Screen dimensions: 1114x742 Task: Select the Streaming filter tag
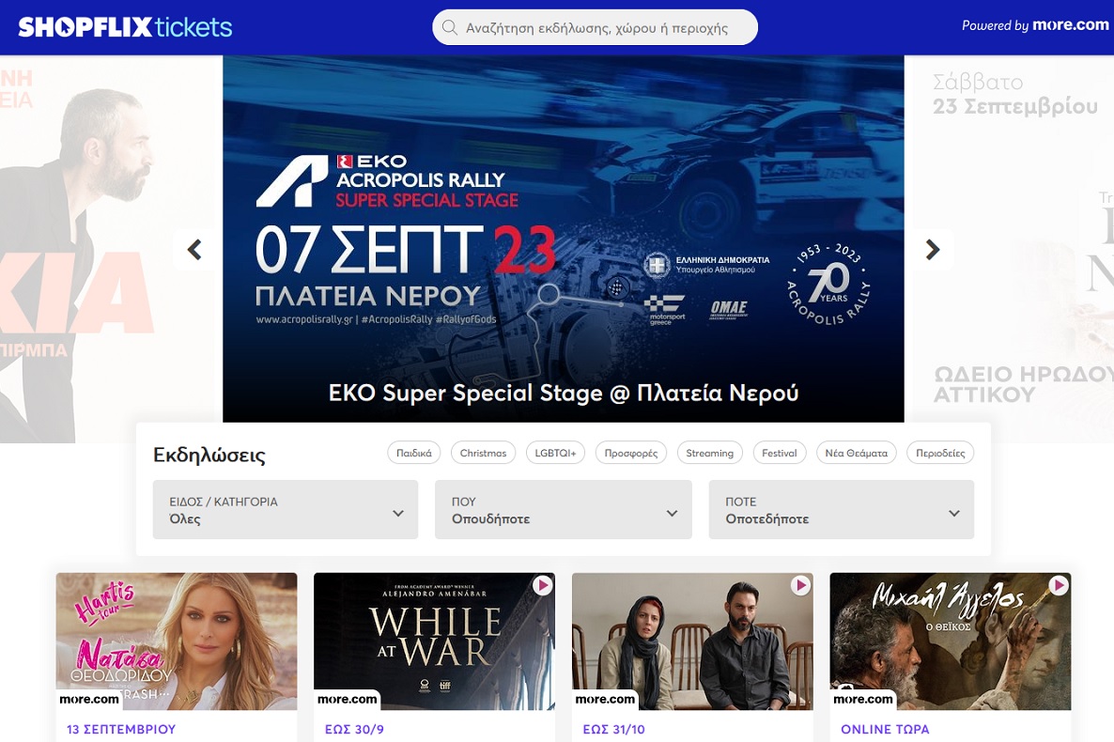click(710, 453)
